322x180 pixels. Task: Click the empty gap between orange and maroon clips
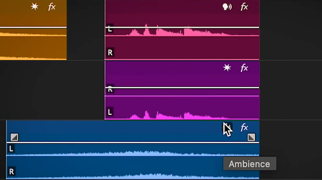coord(86,30)
